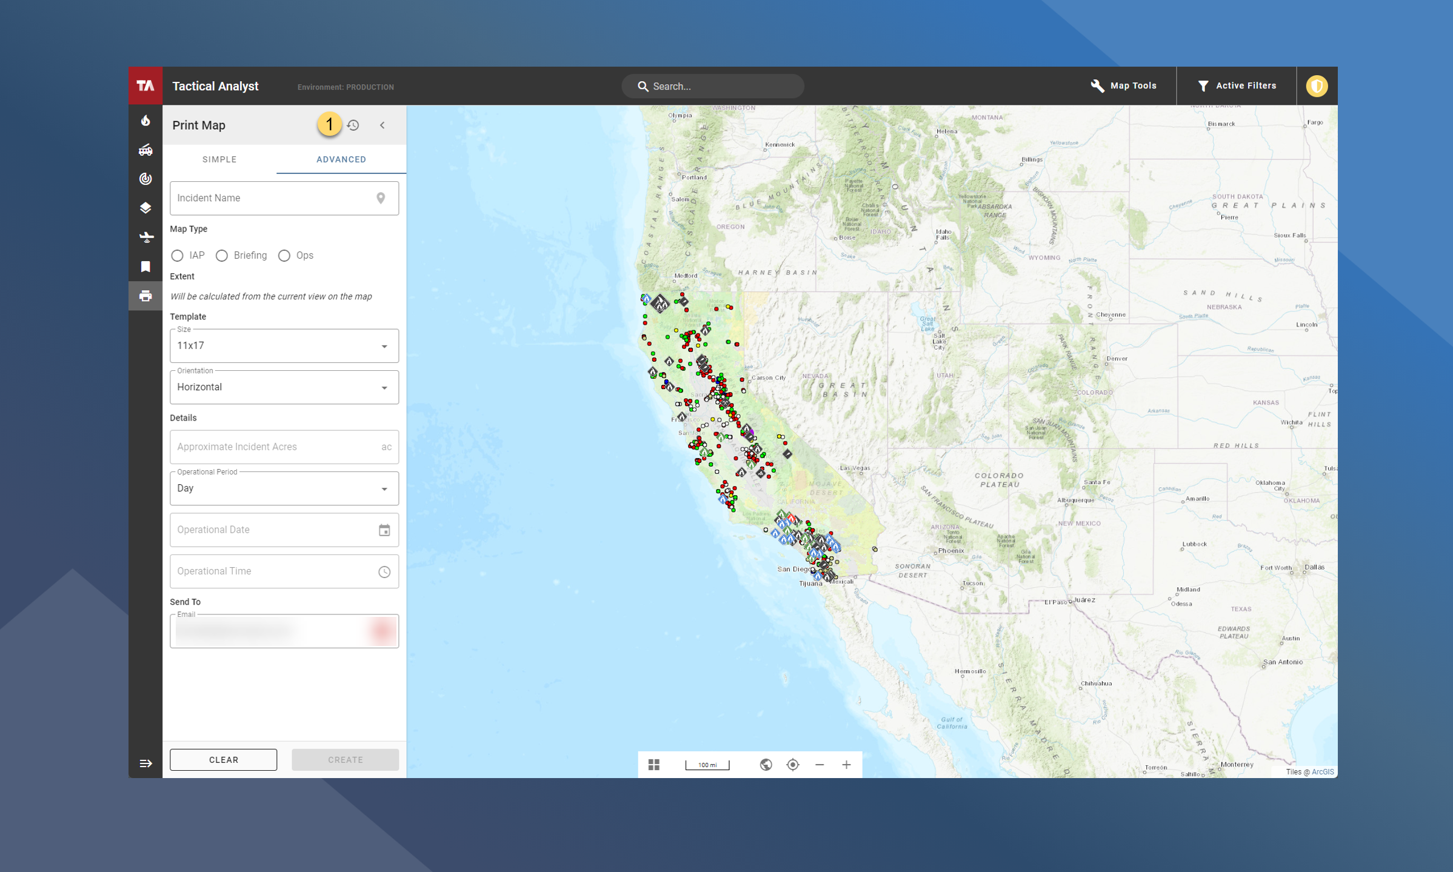Viewport: 1453px width, 872px height.
Task: Switch to the SIMPLE tab
Action: pyautogui.click(x=219, y=159)
